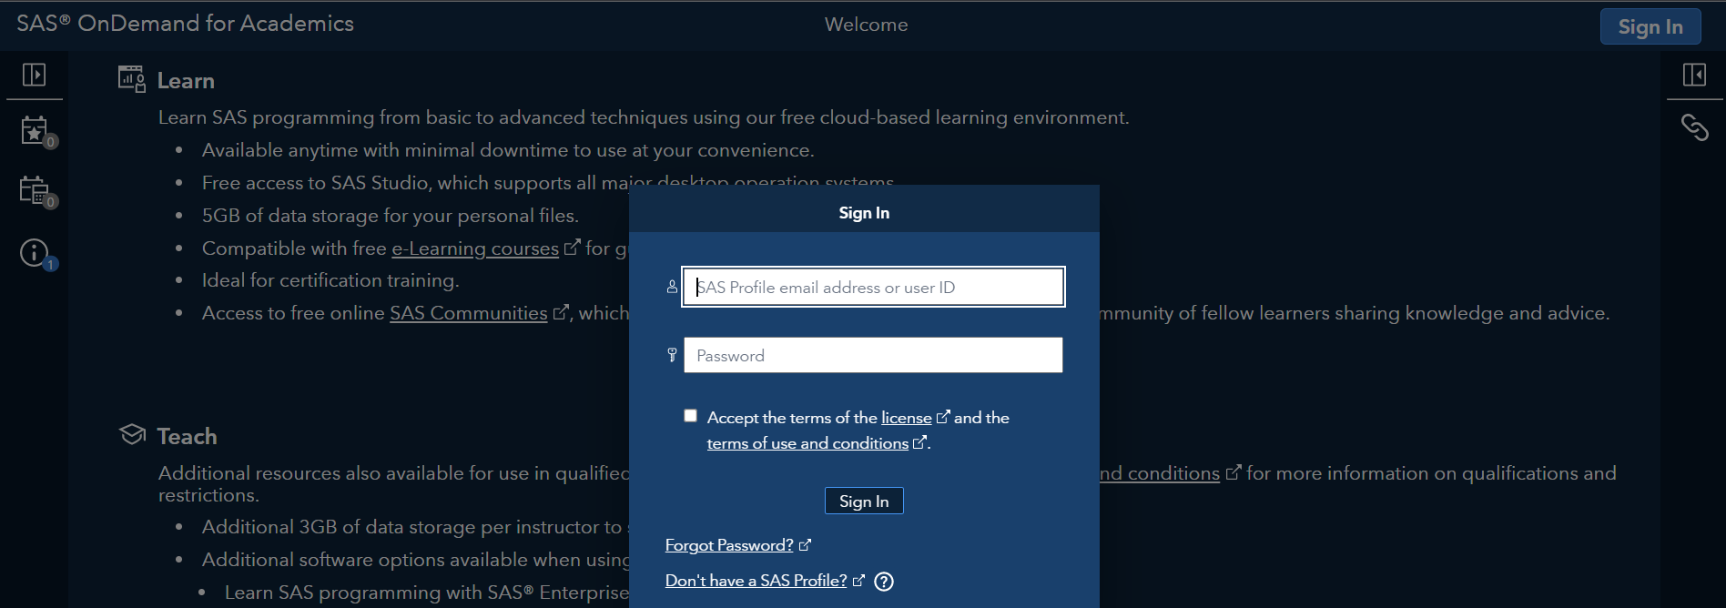Open the scheduled calendar grid icon
The height and width of the screenshot is (608, 1726).
36,192
